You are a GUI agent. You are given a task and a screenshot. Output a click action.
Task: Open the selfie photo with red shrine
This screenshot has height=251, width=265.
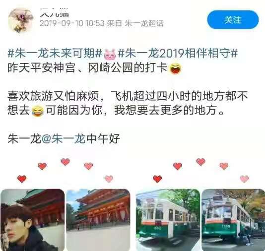coord(32,220)
